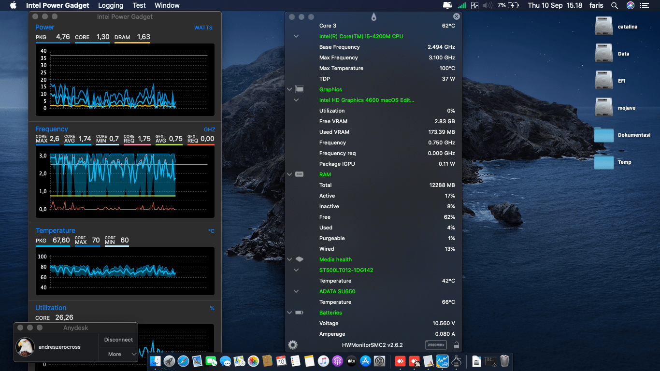Click the andreszerocross eagle avatar

[x=25, y=347]
